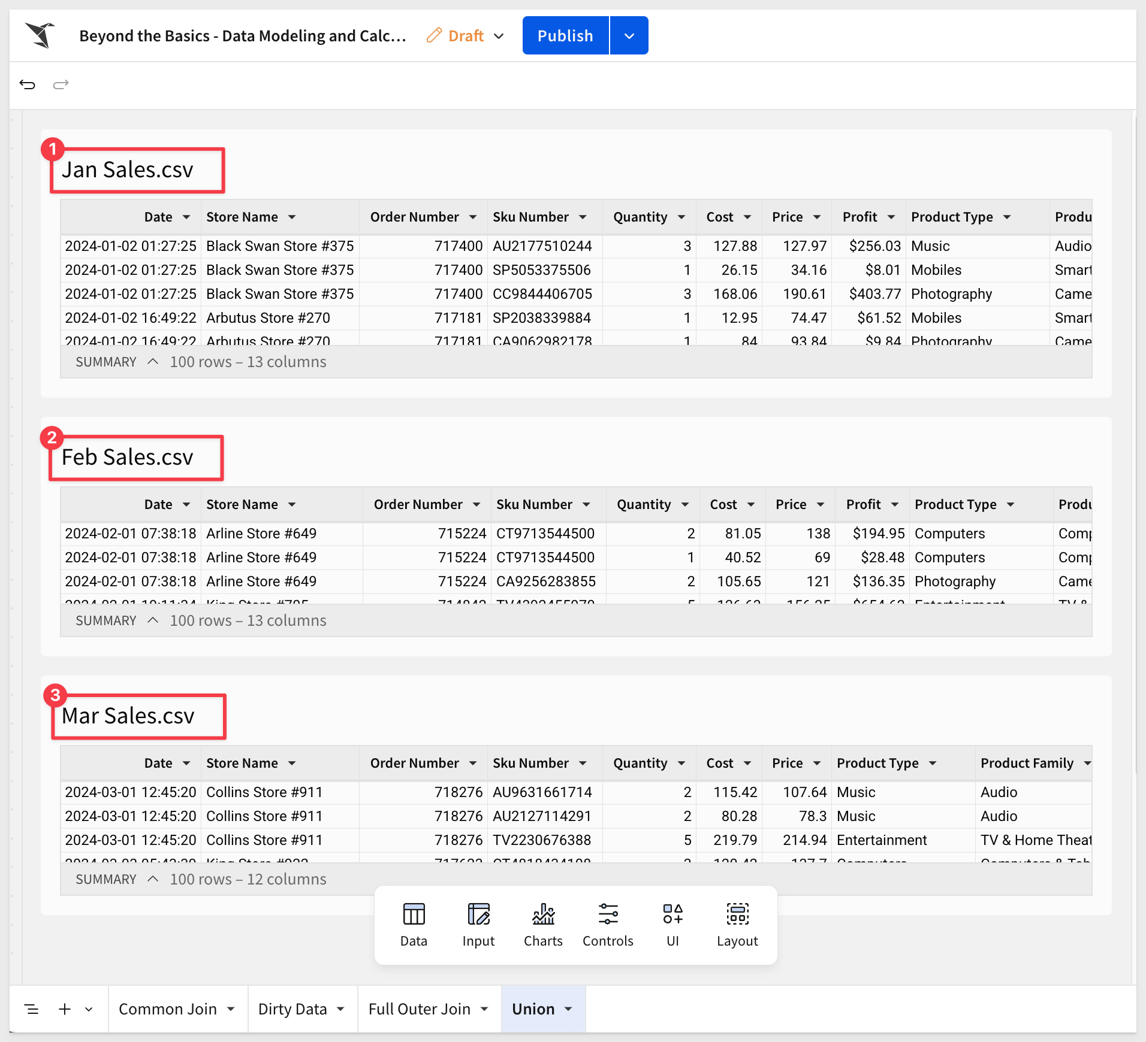The height and width of the screenshot is (1042, 1146).
Task: Click the Jan Sales.csv table title
Action: point(128,169)
